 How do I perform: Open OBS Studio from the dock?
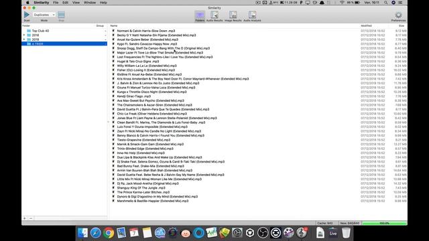[x=263, y=233]
